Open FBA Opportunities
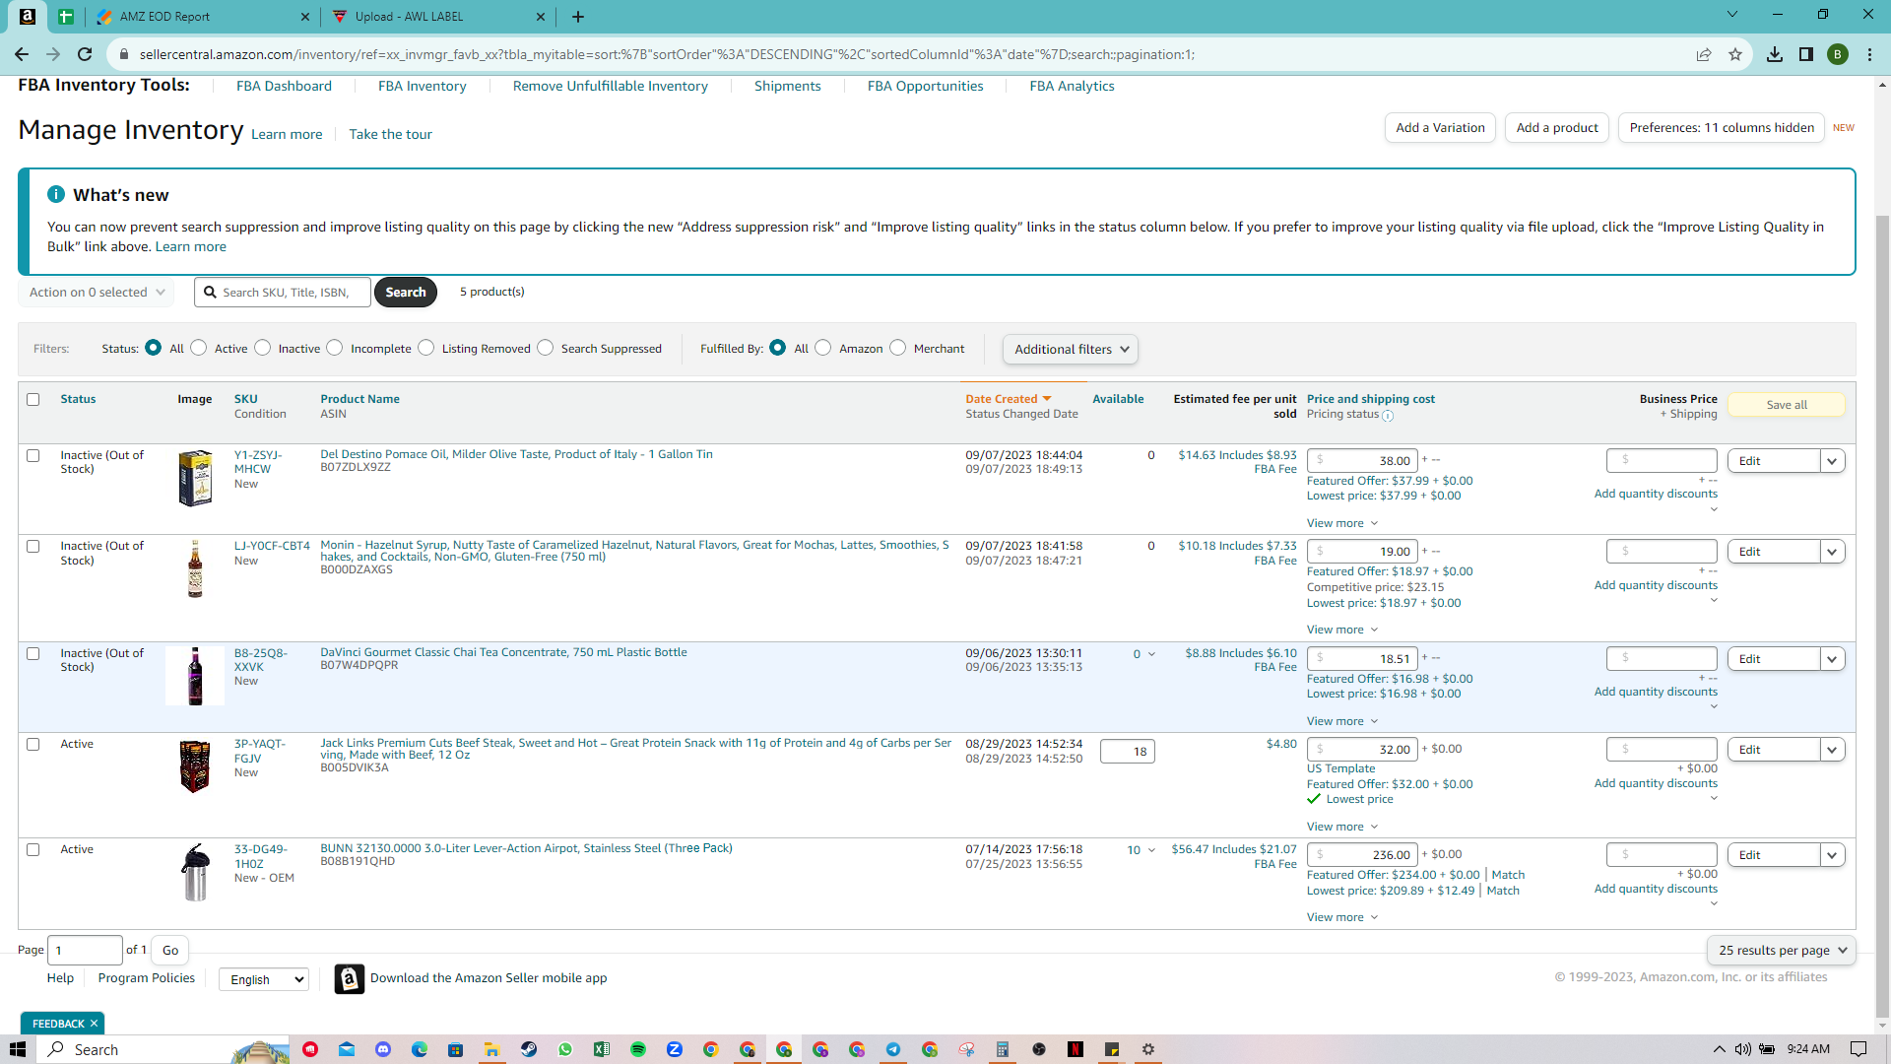The image size is (1891, 1064). [x=926, y=86]
